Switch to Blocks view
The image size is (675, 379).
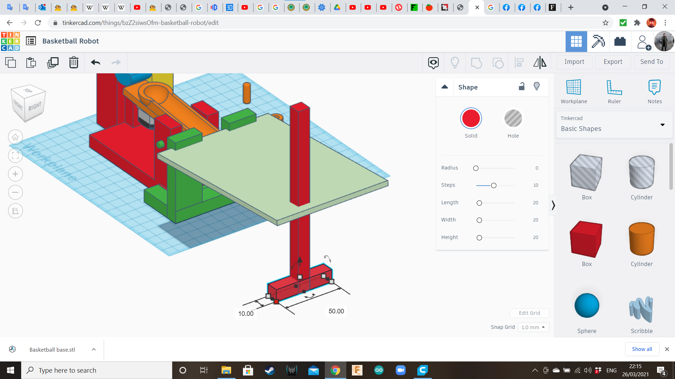(x=598, y=41)
